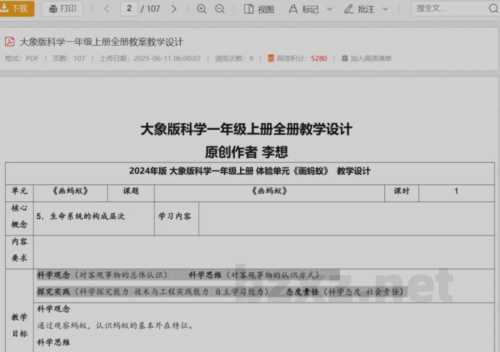Click the / 107 total page count

click(x=151, y=9)
